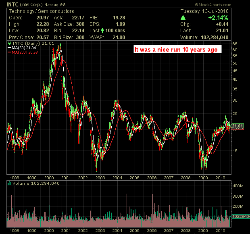This screenshot has width=250, height=234.
Task: Click the 15 price axis label
Action: [x=235, y=150]
